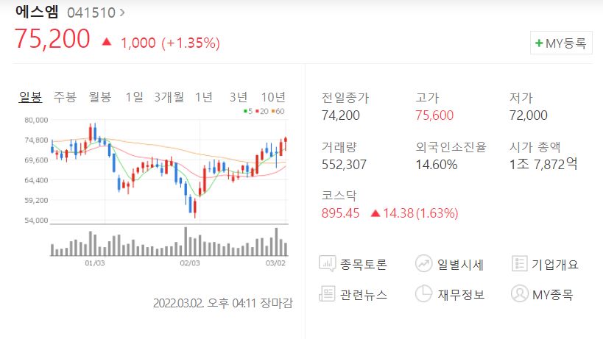Click the 03/02 date marker on chart axis

[275, 263]
